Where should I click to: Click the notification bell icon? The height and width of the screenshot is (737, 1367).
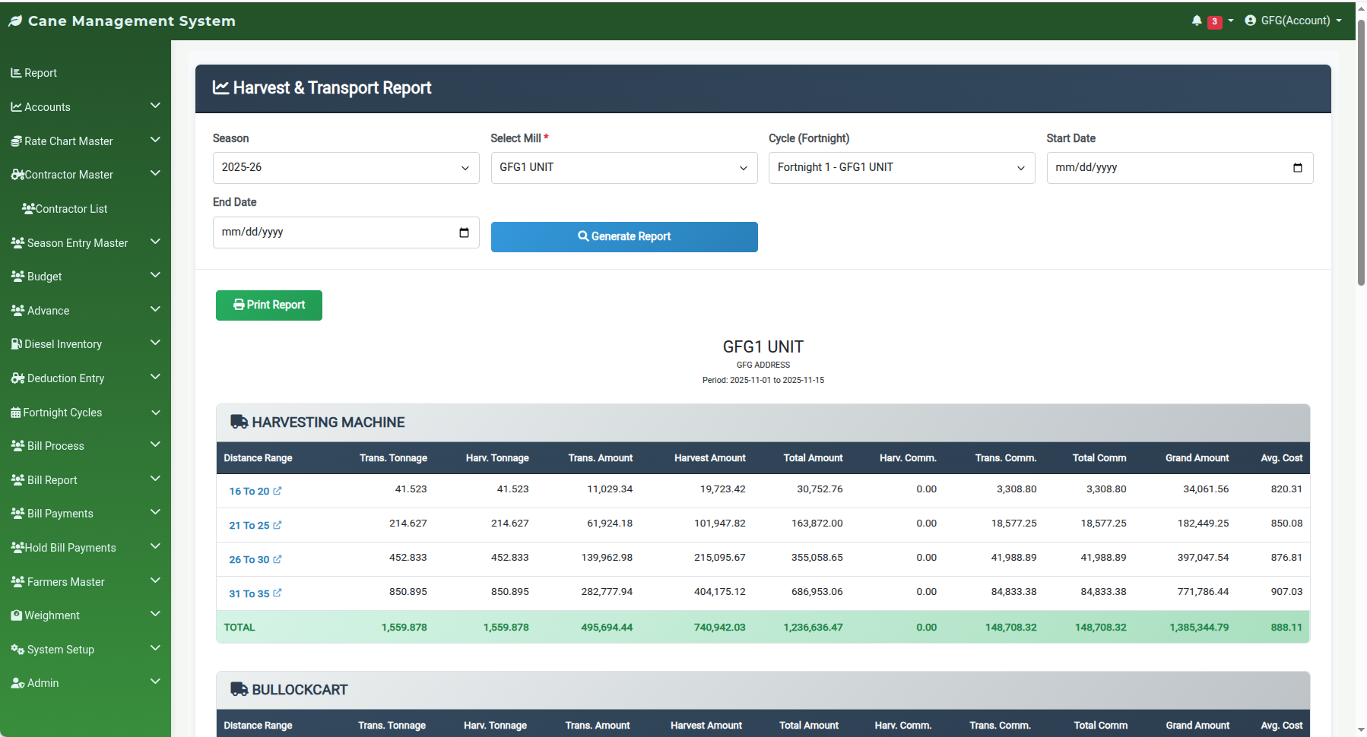[x=1197, y=21]
